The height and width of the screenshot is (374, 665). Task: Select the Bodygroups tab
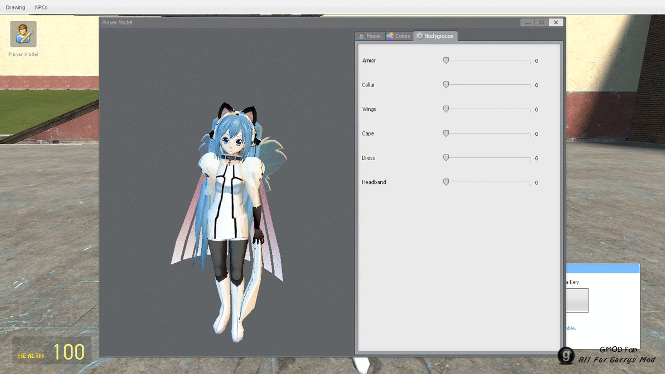click(x=436, y=36)
